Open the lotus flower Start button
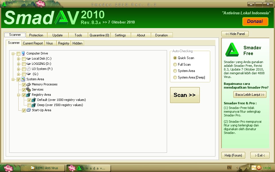The height and width of the screenshot is (172, 275). click(x=8, y=168)
